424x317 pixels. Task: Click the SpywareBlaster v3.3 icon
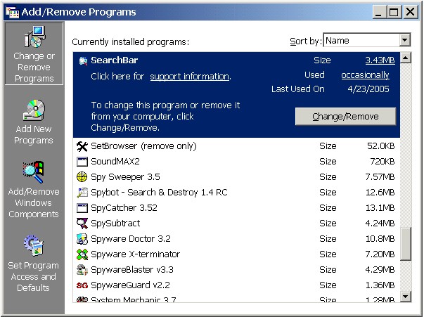(x=82, y=270)
